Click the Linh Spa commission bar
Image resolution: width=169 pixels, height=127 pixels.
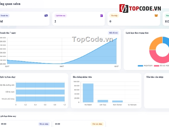(x=103, y=101)
